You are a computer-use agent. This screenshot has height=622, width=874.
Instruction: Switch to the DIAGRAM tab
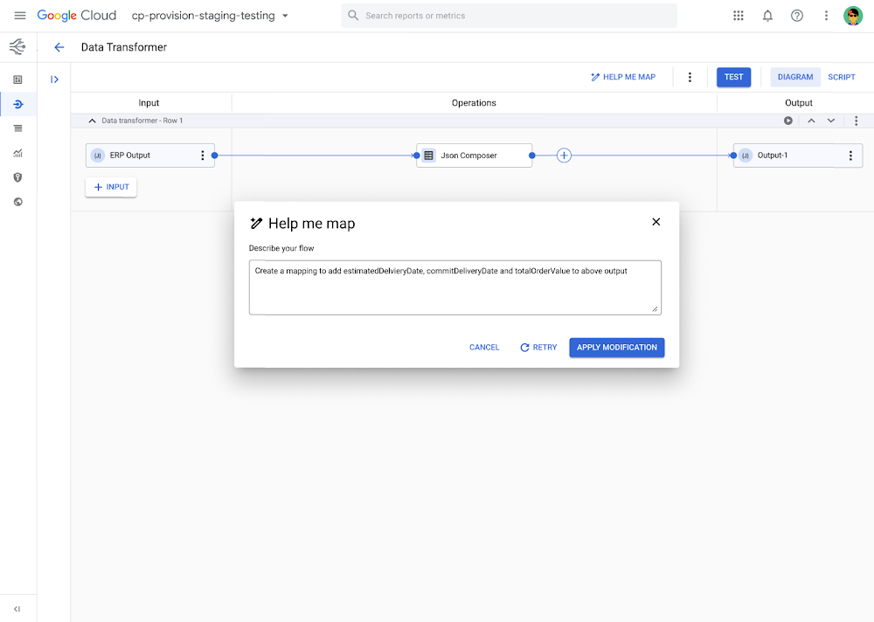coord(794,77)
